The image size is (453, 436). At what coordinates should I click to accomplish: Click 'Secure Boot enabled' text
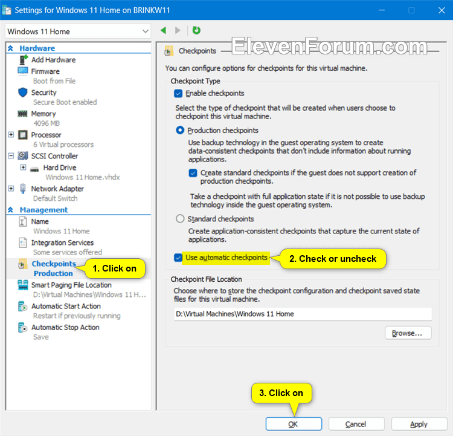click(65, 102)
